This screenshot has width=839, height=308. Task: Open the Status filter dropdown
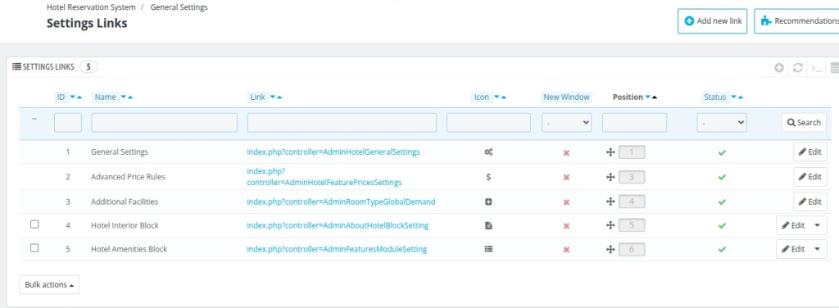pos(722,122)
